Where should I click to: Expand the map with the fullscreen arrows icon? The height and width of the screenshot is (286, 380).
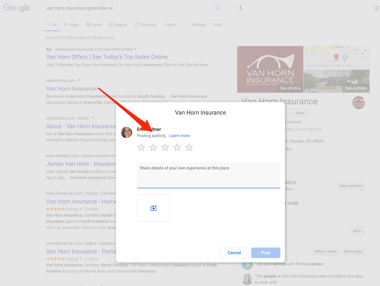tap(364, 52)
